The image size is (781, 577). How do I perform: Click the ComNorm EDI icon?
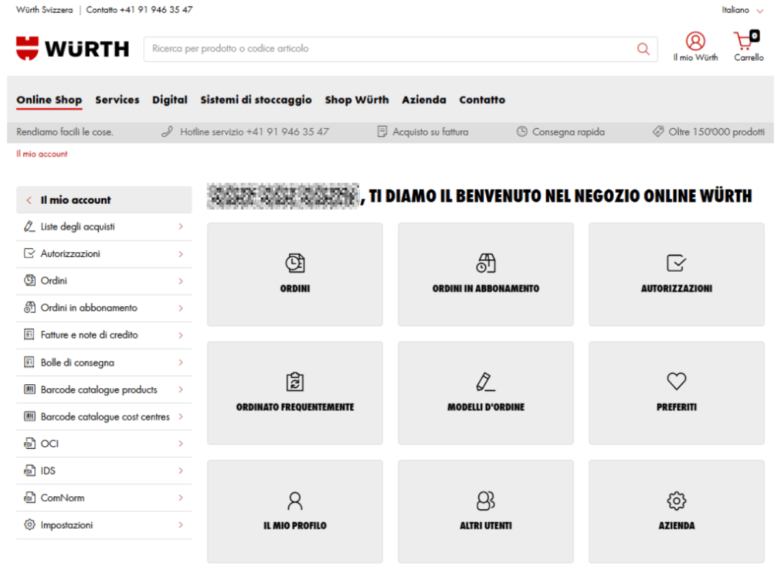click(29, 498)
